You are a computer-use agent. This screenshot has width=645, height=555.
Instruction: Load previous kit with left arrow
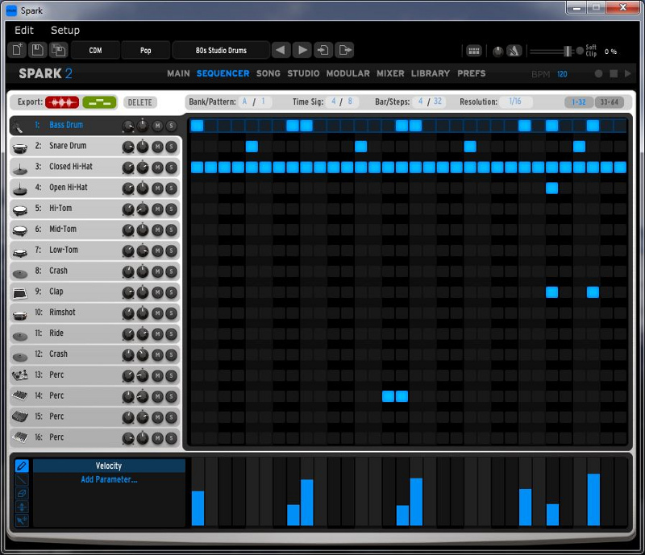point(281,50)
